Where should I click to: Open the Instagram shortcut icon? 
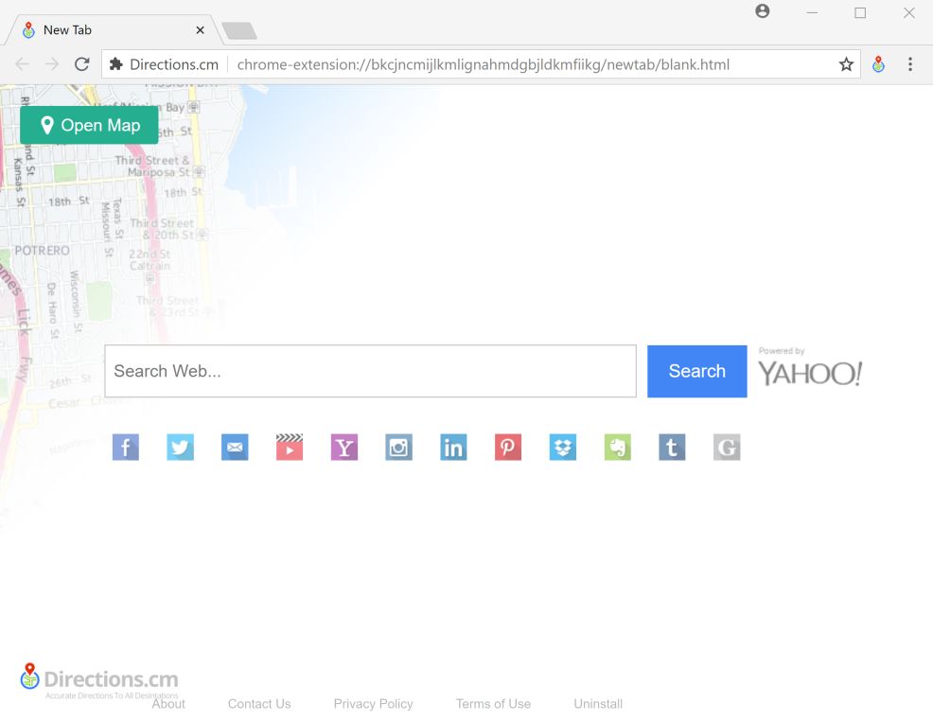pyautogui.click(x=398, y=448)
